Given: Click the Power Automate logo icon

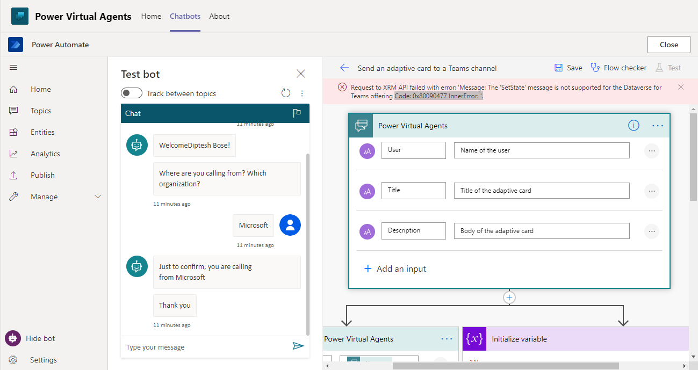Looking at the screenshot, I should [16, 45].
